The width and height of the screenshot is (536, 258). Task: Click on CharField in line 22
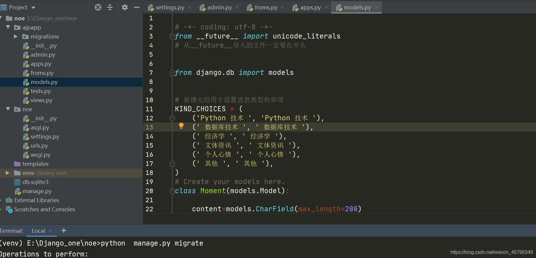coord(275,209)
